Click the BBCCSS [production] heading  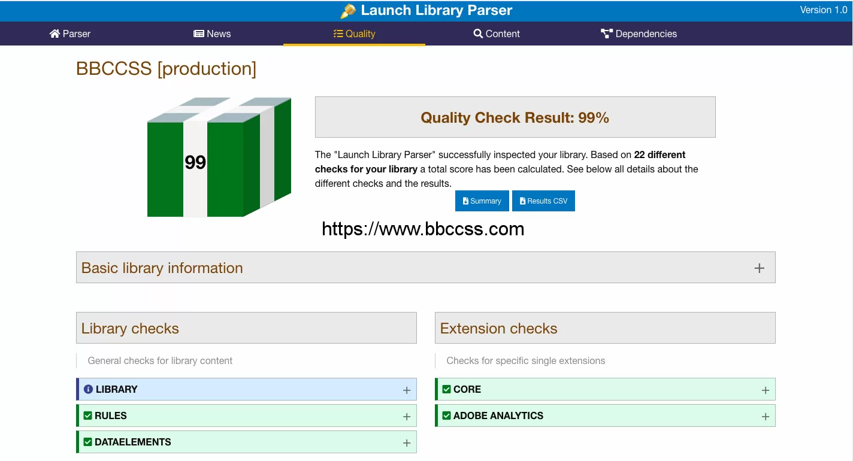pyautogui.click(x=166, y=69)
